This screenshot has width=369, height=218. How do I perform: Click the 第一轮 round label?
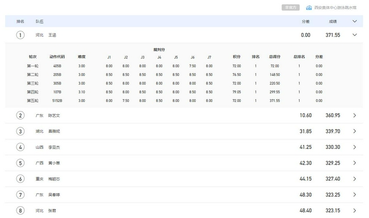point(33,66)
